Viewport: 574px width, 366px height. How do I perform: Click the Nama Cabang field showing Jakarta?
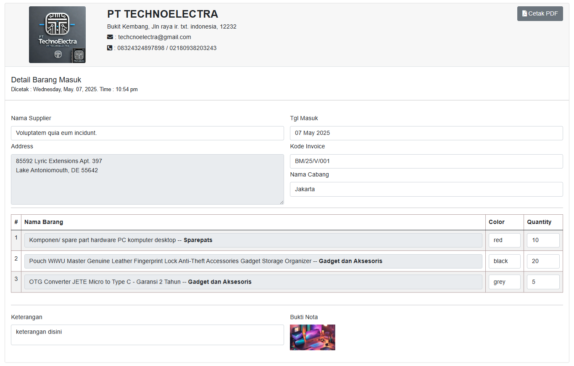coord(426,189)
